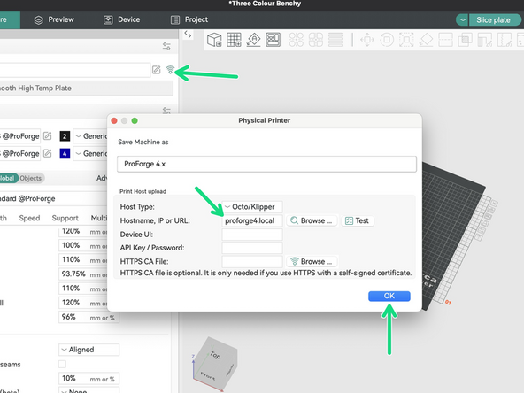Open the Multi settings tab
This screenshot has width=524, height=393.
[99, 219]
